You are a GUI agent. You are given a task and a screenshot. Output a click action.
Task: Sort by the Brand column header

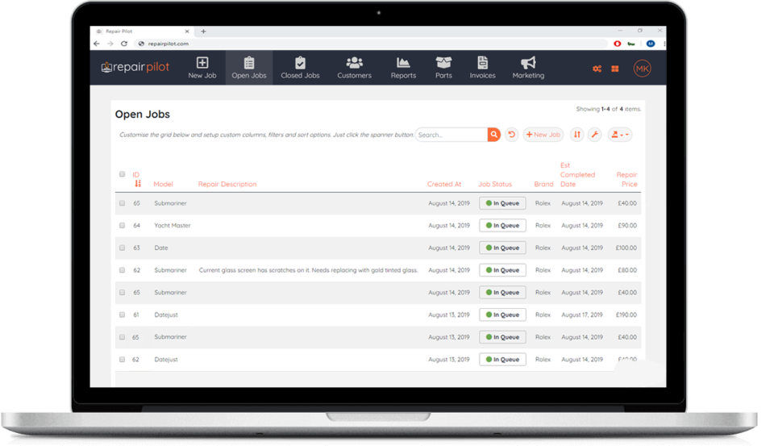tap(543, 184)
